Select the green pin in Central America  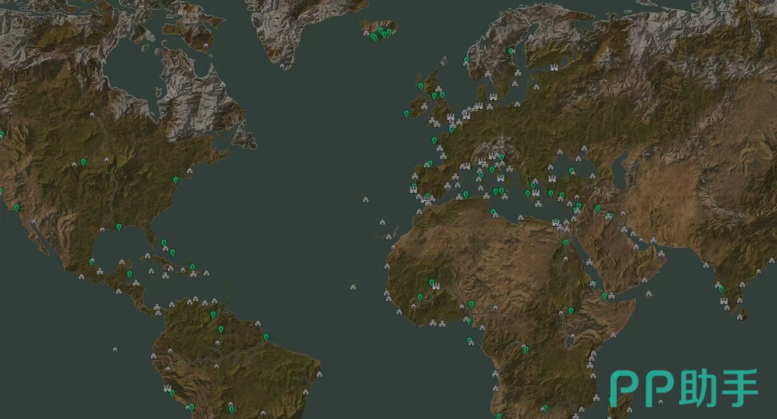point(130,275)
